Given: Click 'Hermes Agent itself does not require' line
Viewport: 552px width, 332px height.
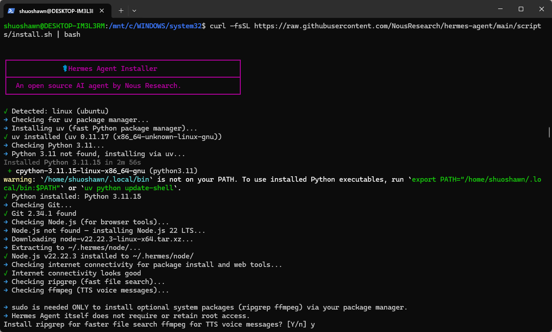Looking at the screenshot, I should [126, 316].
